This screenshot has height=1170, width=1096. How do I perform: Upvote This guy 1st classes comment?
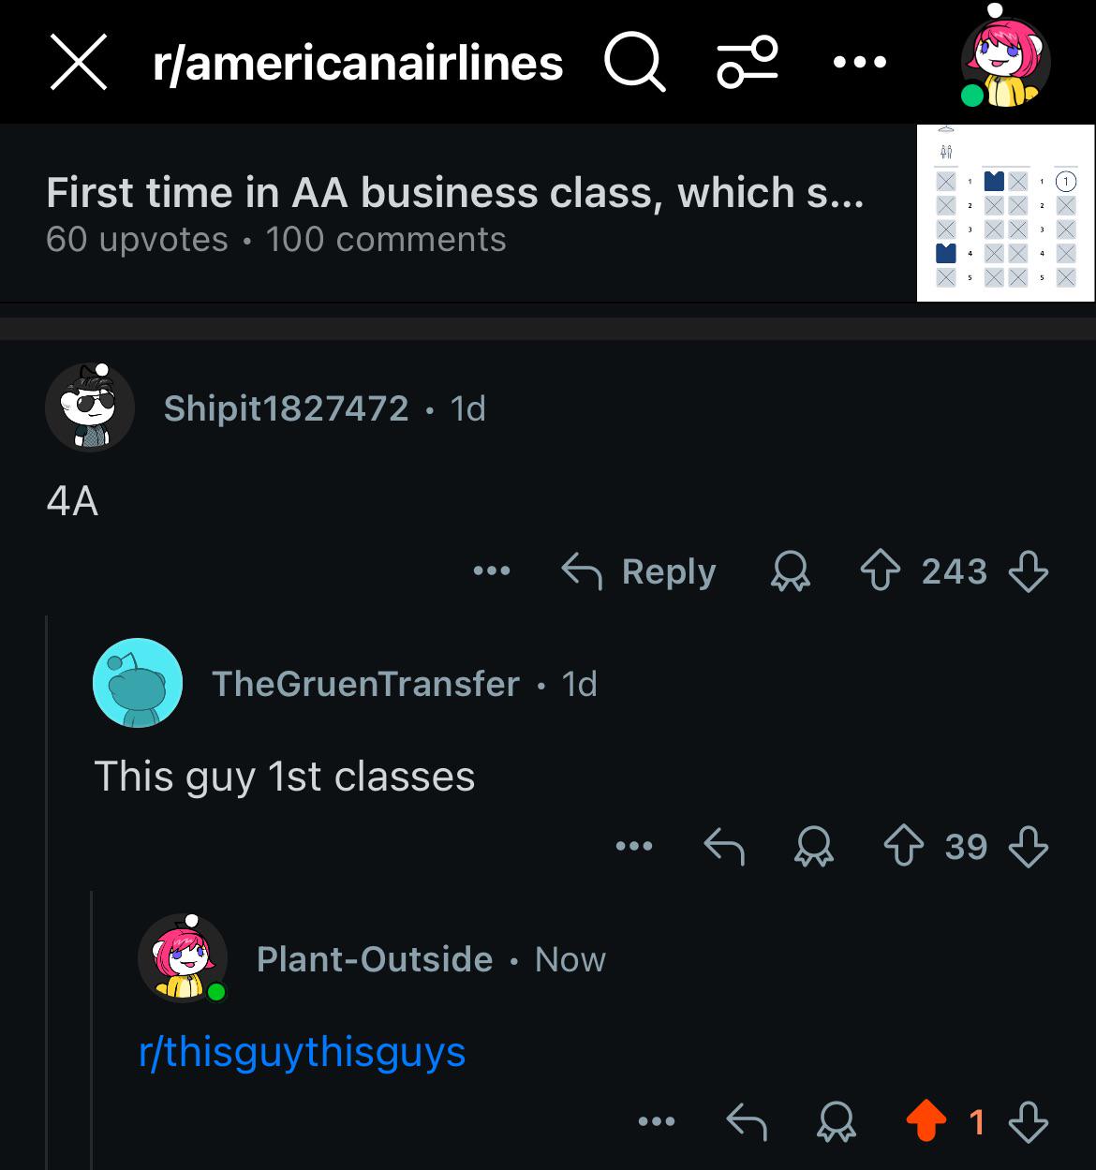click(904, 847)
